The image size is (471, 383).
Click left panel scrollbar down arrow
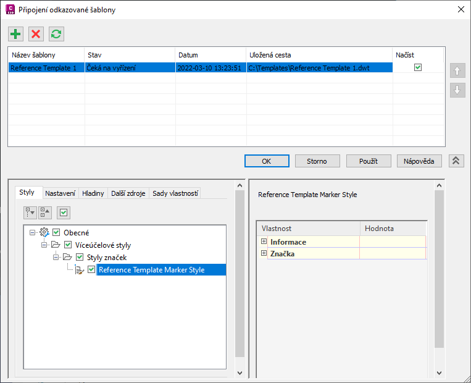tap(240, 372)
